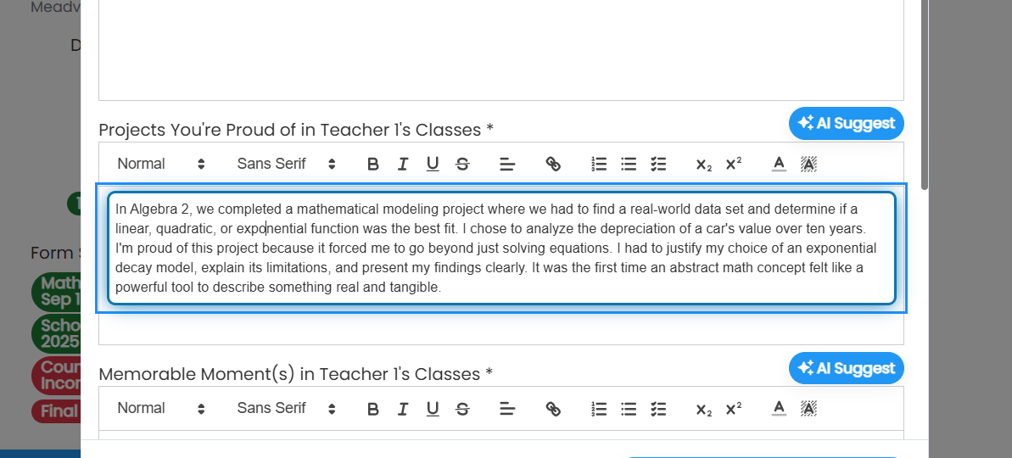Apply subscript in Projects editor toolbar
The image size is (1012, 458).
(x=703, y=164)
